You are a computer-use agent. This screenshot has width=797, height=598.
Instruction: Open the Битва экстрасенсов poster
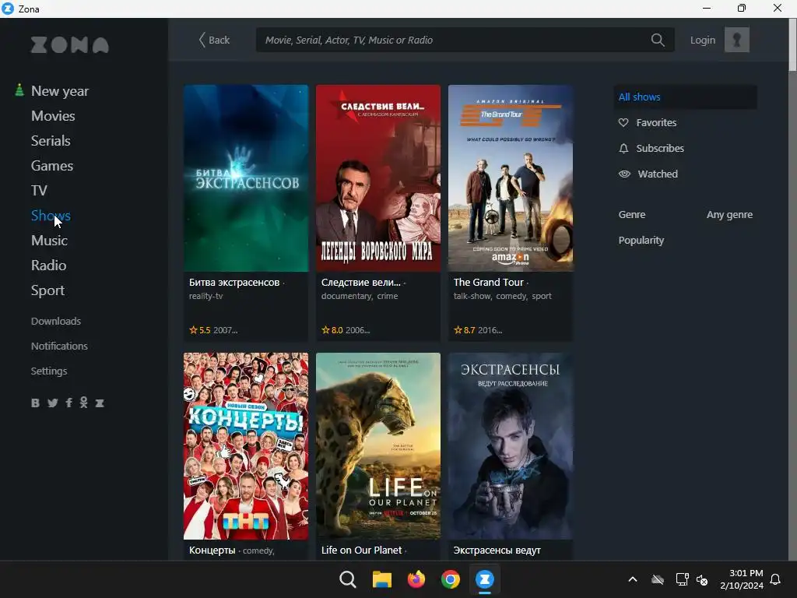click(246, 178)
